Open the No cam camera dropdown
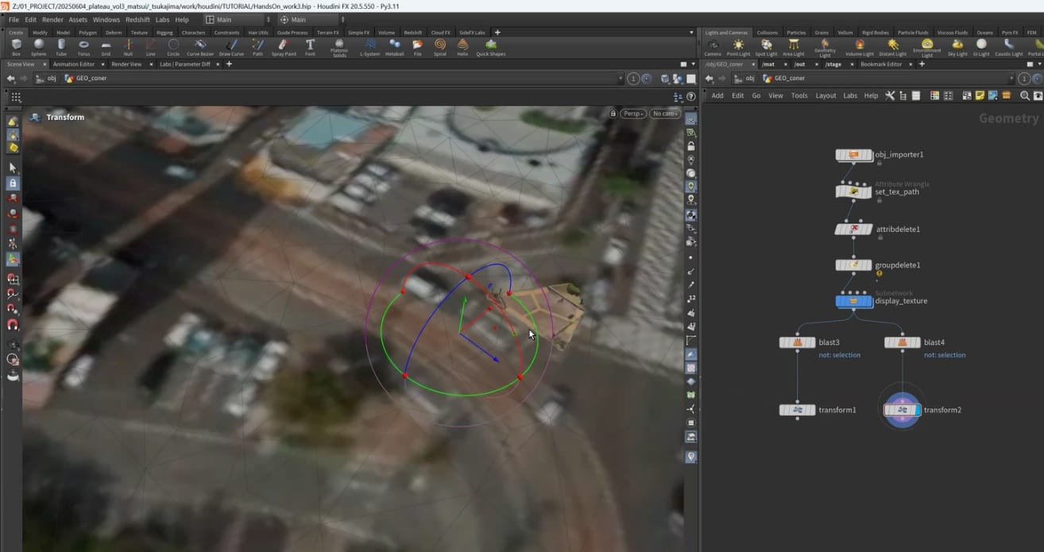1044x552 pixels. pyautogui.click(x=664, y=114)
